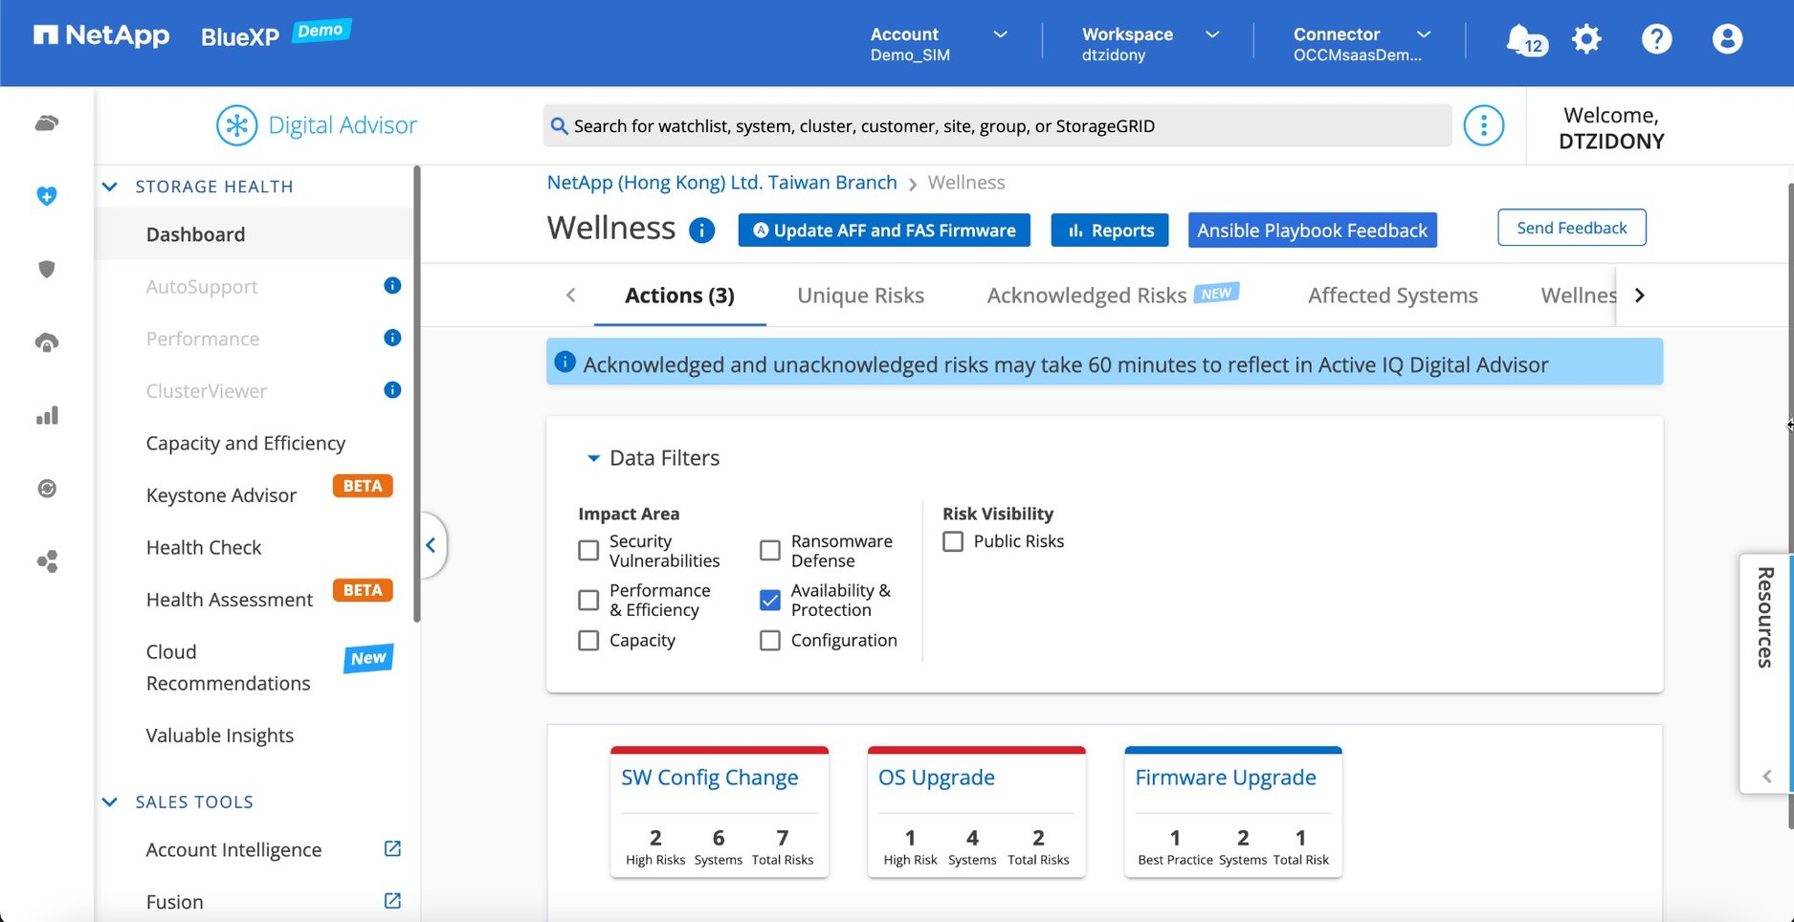This screenshot has width=1794, height=922.
Task: Click the Send Feedback button
Action: [x=1571, y=228]
